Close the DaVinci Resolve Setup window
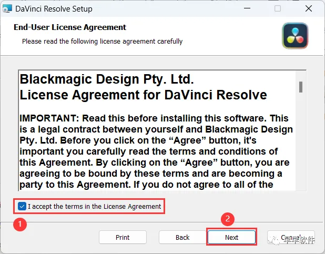The image size is (325, 254). pyautogui.click(x=309, y=8)
